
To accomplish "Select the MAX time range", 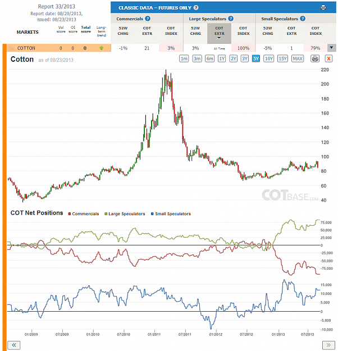I will 298,58.
